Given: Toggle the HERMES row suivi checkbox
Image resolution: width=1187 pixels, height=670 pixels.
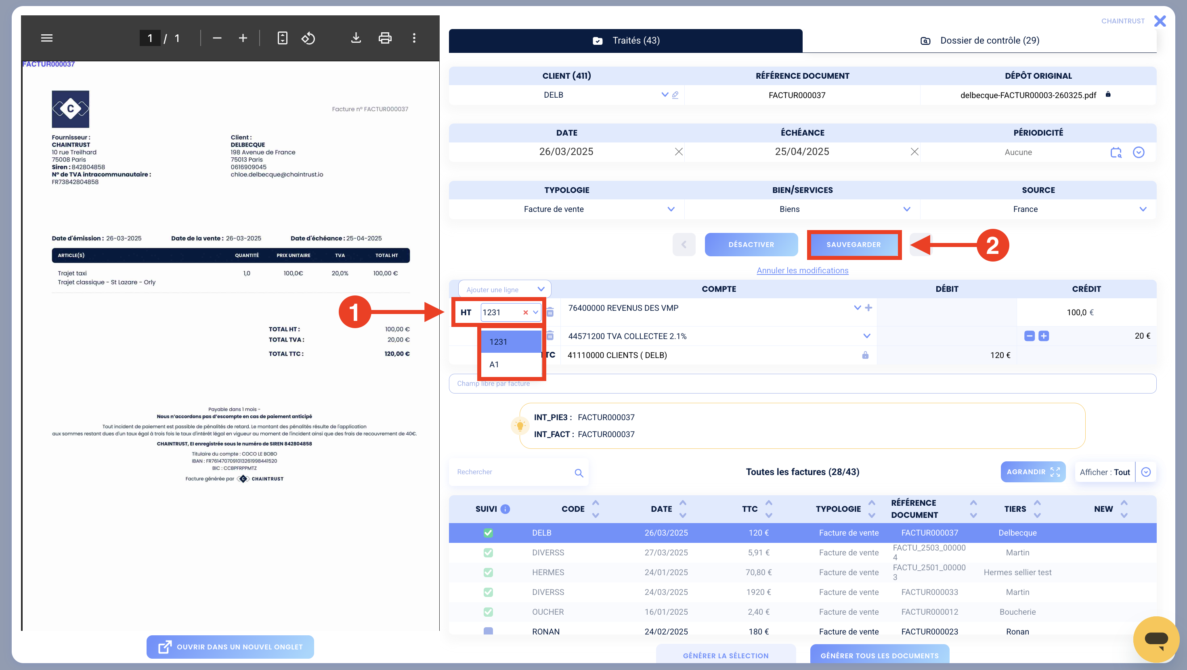Looking at the screenshot, I should coord(489,572).
